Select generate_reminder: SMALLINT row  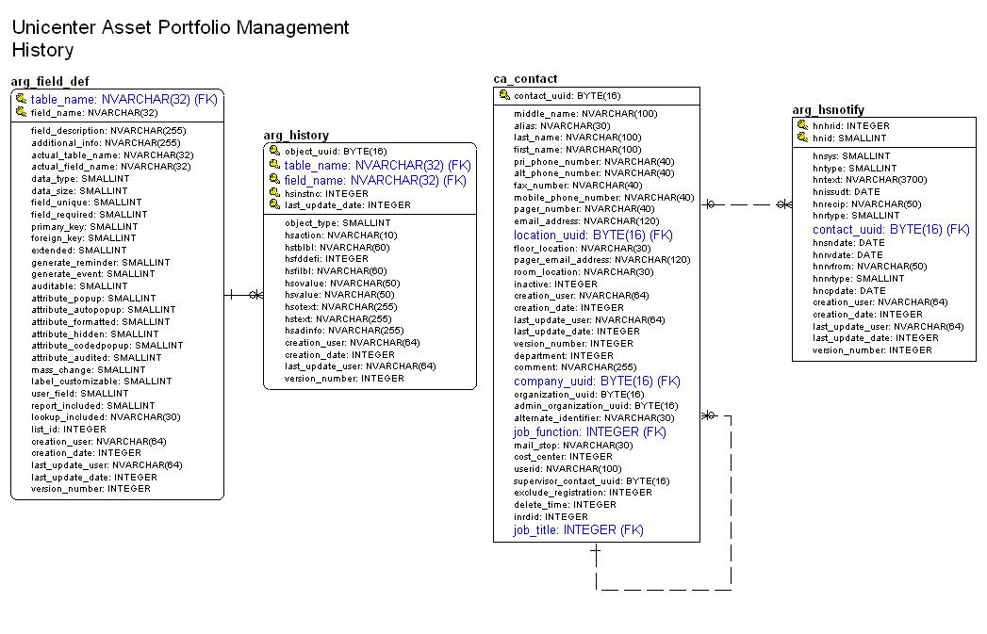coord(101,262)
